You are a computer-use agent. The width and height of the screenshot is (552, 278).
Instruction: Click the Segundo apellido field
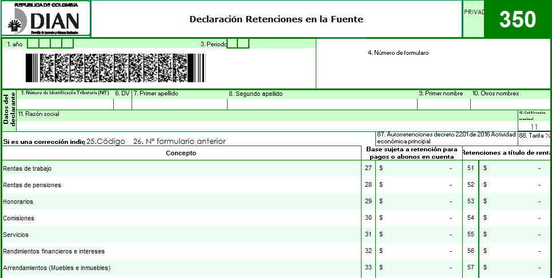click(x=321, y=104)
